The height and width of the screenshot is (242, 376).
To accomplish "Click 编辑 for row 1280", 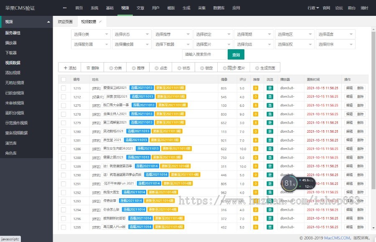I will tap(349, 131).
